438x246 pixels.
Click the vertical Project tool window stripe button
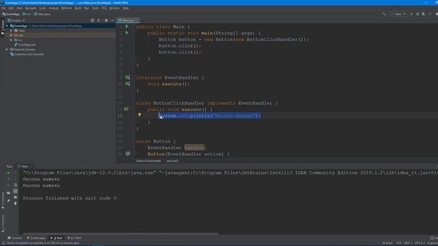(x=3, y=27)
